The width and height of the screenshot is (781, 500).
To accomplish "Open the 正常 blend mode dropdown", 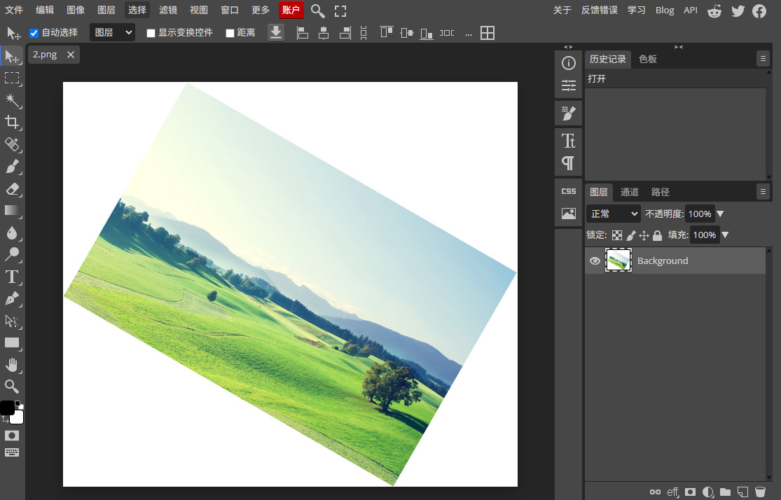I will pyautogui.click(x=613, y=214).
